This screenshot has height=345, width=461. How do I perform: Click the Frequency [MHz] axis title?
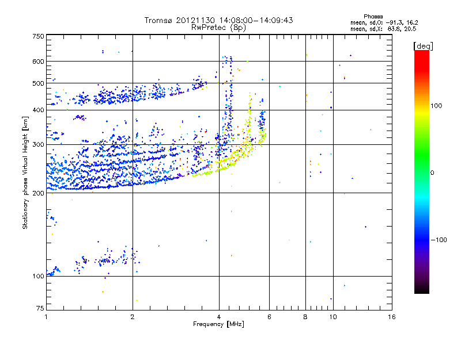pyautogui.click(x=219, y=324)
